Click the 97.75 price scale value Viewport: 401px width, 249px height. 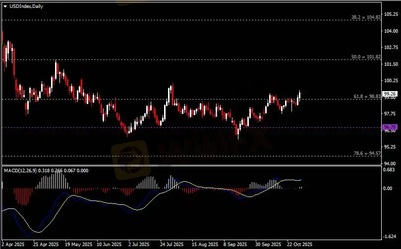[390, 113]
